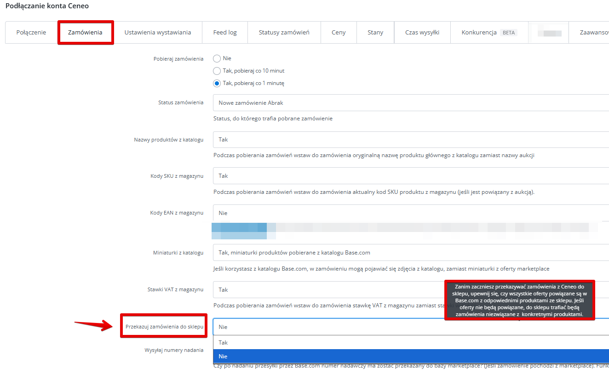Open the Czas wysyłki tab
The width and height of the screenshot is (609, 379).
pyautogui.click(x=422, y=33)
